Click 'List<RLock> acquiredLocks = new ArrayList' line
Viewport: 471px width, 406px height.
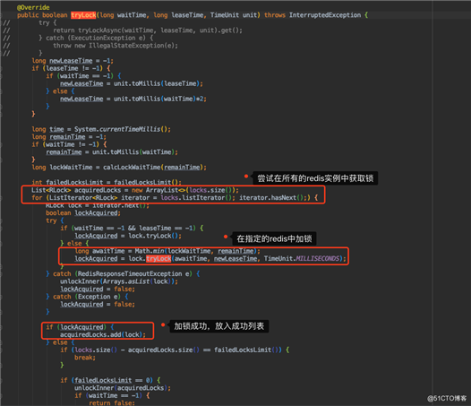pyautogui.click(x=135, y=190)
